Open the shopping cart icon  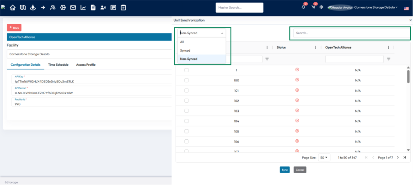pyautogui.click(x=313, y=7)
